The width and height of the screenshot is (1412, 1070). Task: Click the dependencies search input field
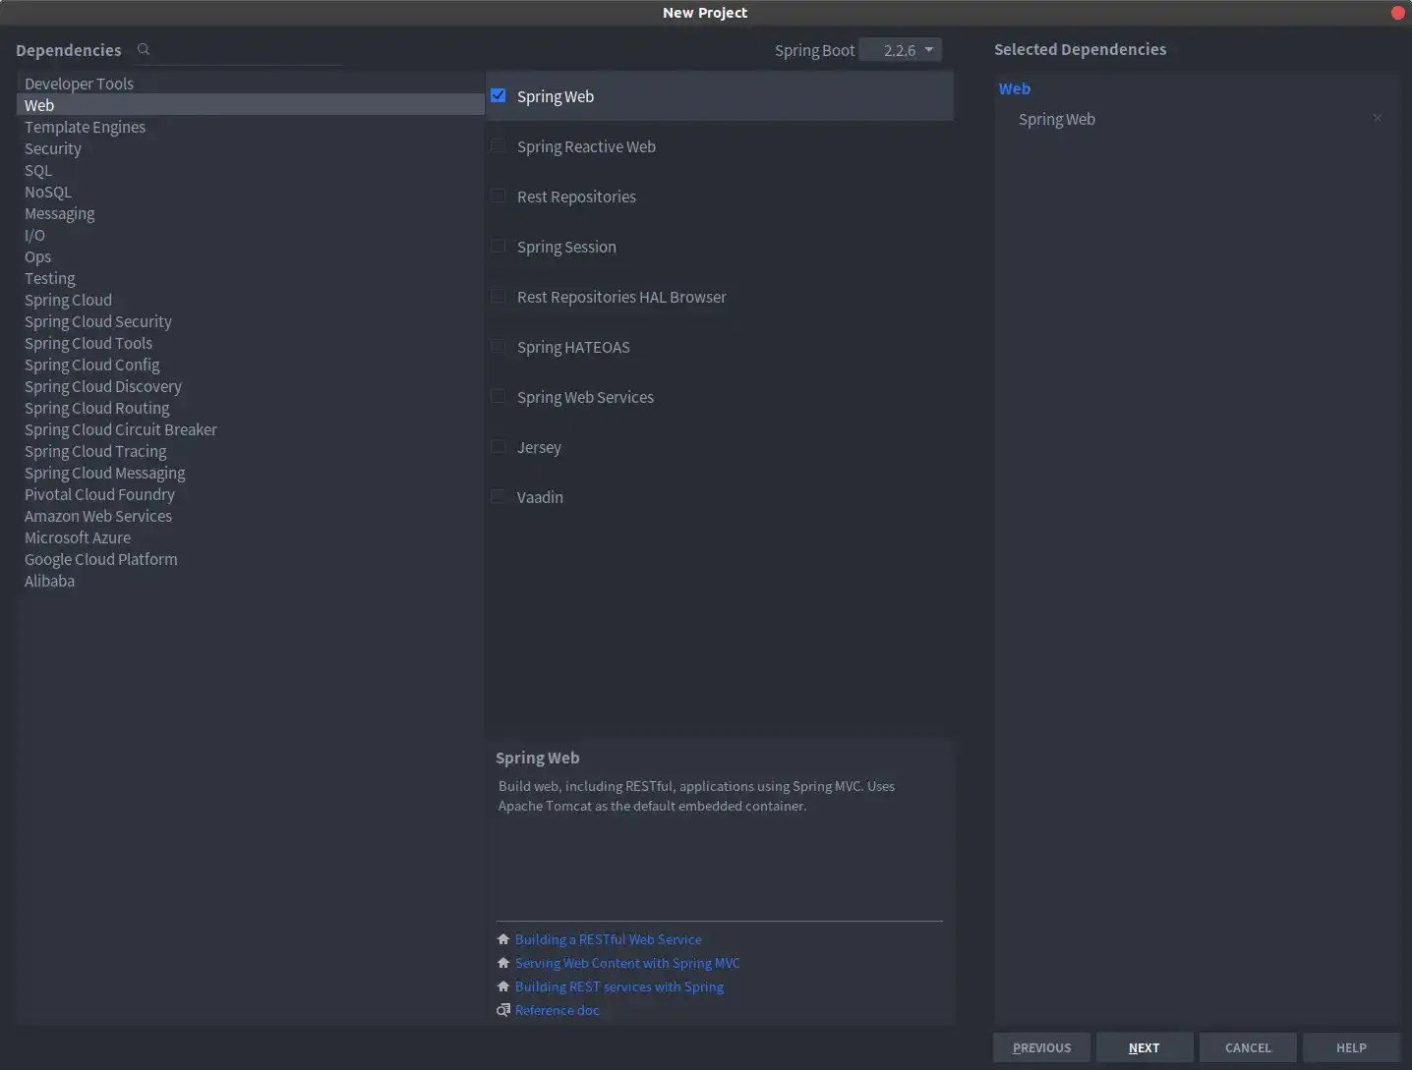coord(246,50)
